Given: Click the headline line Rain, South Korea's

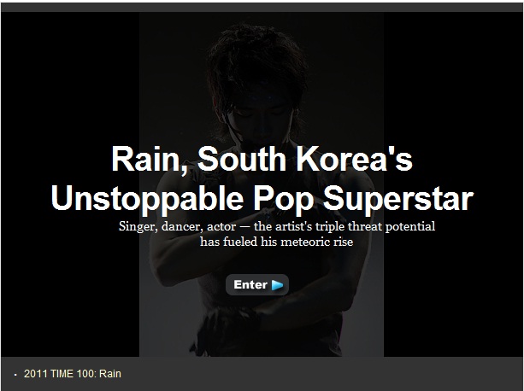Looking at the screenshot, I should pyautogui.click(x=262, y=160).
